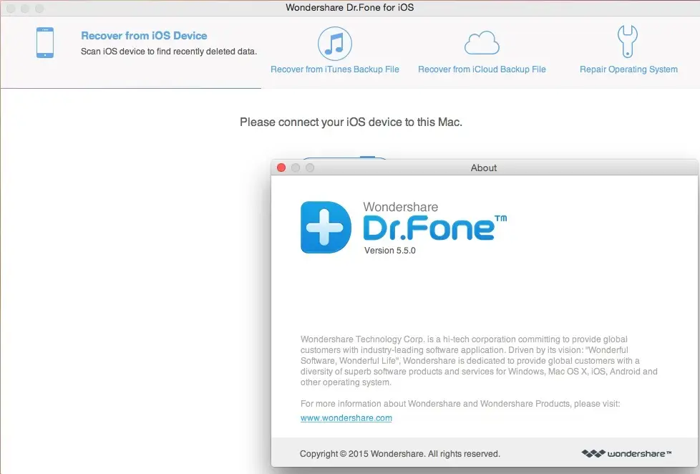Click the main window title bar text
The width and height of the screenshot is (700, 474).
349,8
